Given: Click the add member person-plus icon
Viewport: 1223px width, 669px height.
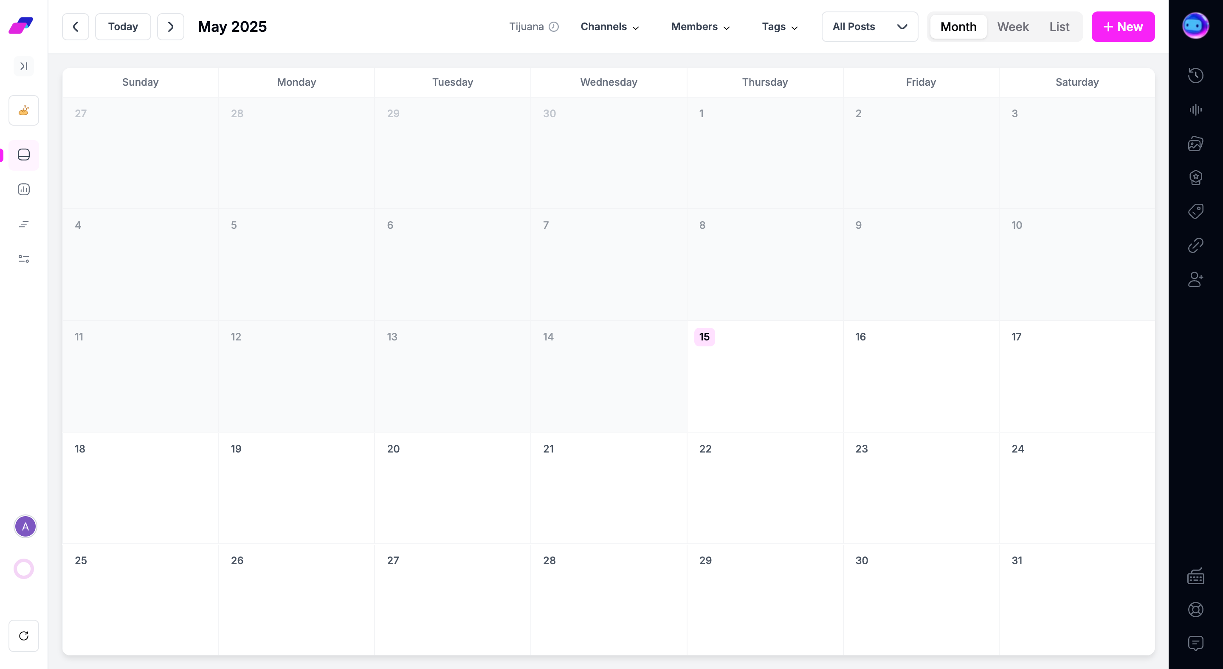Looking at the screenshot, I should [x=1195, y=279].
